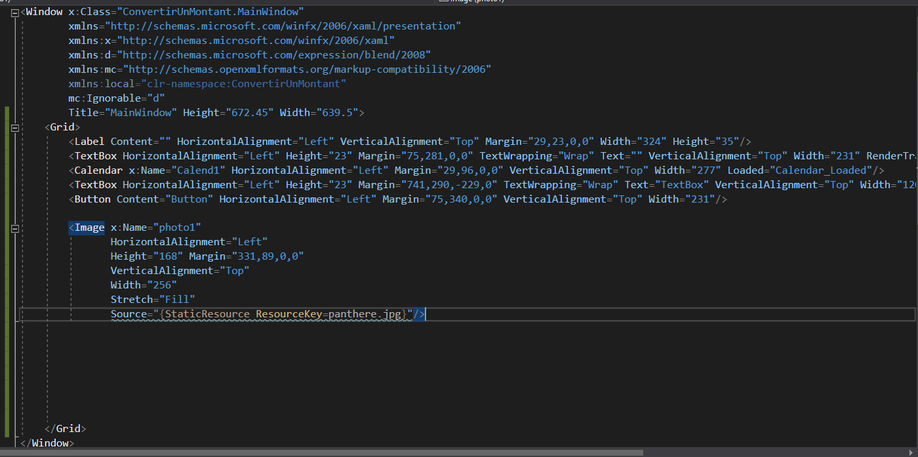The width and height of the screenshot is (918, 457).
Task: Click the Button Content value "Button"
Action: coord(189,199)
